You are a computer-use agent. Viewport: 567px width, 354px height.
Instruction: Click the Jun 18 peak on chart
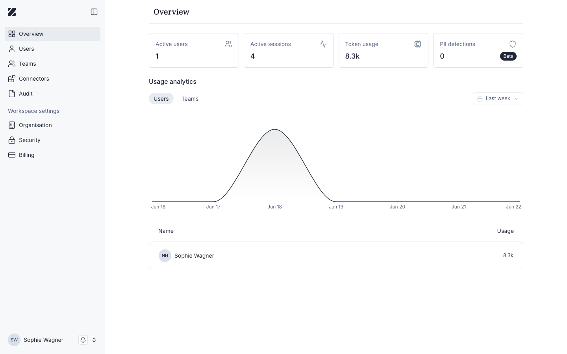coord(274,129)
